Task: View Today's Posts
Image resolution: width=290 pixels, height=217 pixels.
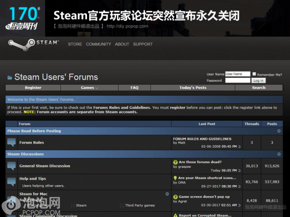Action: coord(193,88)
